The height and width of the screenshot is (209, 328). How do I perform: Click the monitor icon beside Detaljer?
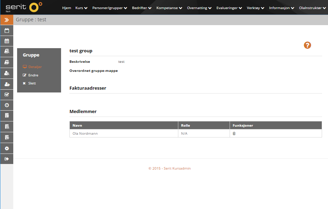(25, 67)
